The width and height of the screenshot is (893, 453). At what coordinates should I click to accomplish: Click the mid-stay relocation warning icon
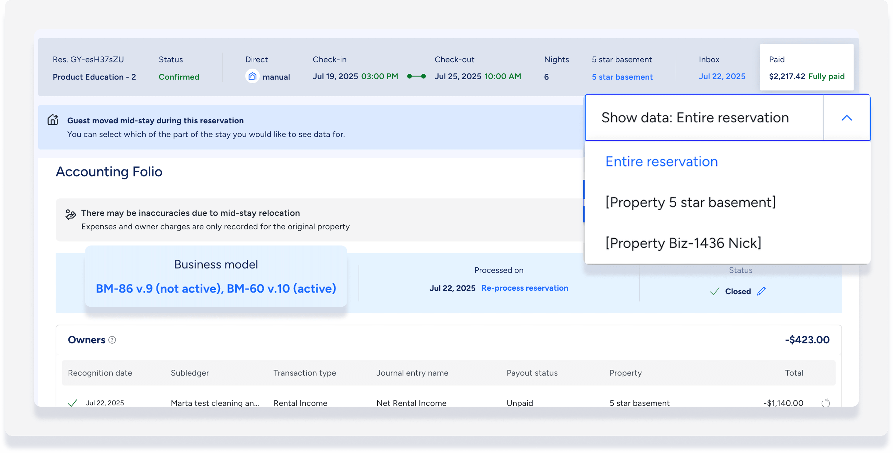point(71,214)
